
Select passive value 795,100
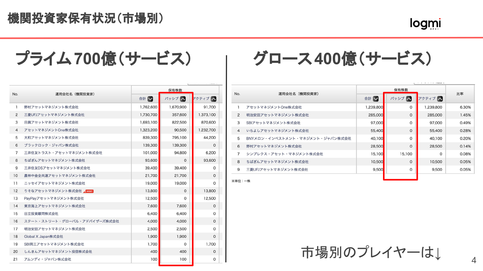pyautogui.click(x=179, y=138)
